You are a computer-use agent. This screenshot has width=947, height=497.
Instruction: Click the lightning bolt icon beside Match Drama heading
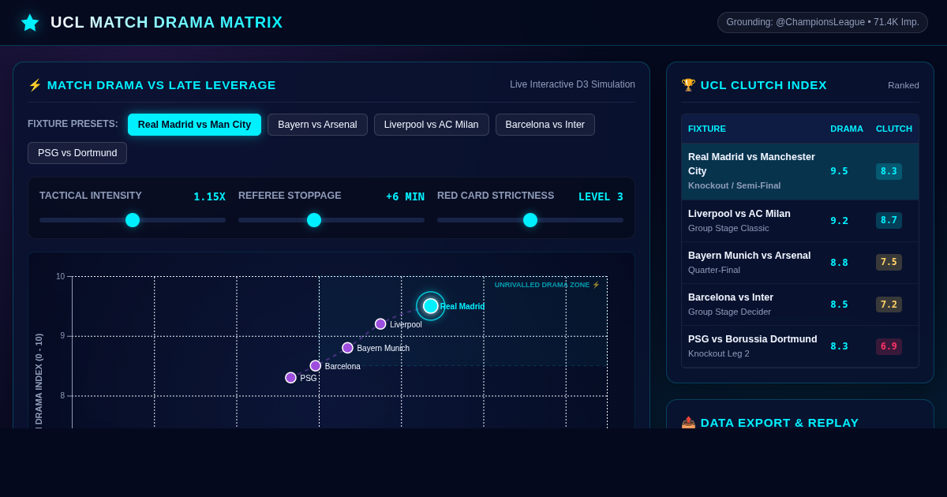(x=35, y=85)
